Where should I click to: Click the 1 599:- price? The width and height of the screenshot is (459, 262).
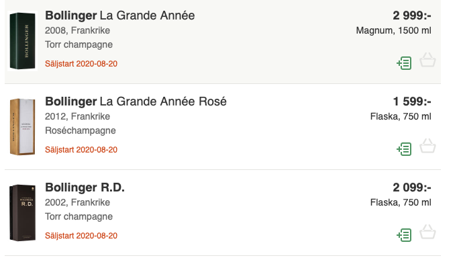[411, 101]
